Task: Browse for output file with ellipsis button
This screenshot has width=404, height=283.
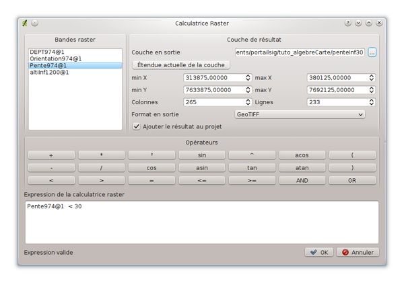Action: (x=372, y=52)
